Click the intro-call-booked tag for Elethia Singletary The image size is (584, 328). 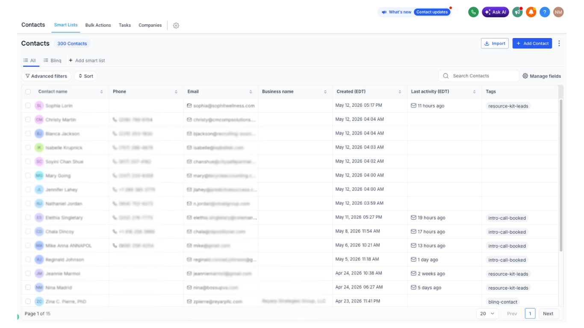coord(507,218)
